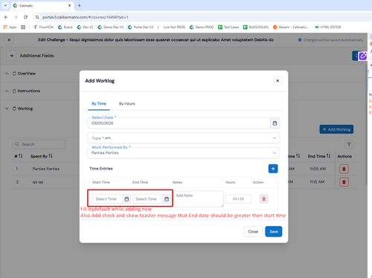Open the Board bookmark

tap(65, 28)
